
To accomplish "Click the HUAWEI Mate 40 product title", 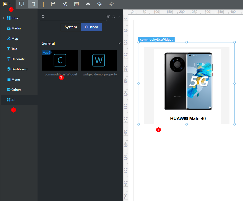I will [x=188, y=119].
